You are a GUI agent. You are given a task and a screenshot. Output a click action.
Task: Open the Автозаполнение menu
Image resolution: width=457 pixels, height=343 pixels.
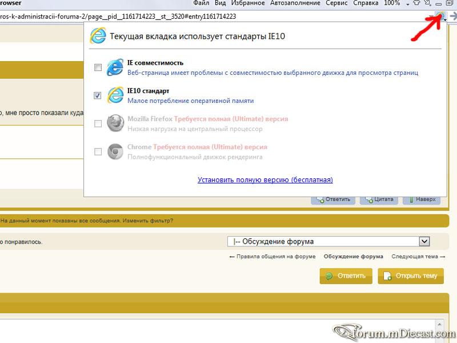(295, 3)
